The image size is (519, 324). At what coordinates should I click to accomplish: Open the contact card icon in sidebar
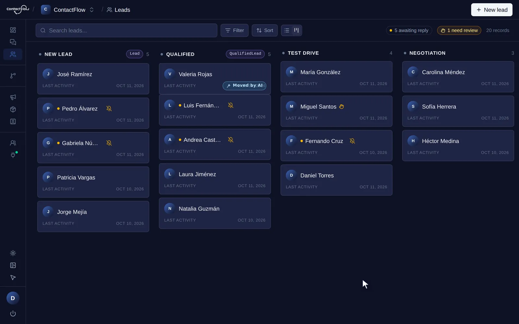click(13, 121)
